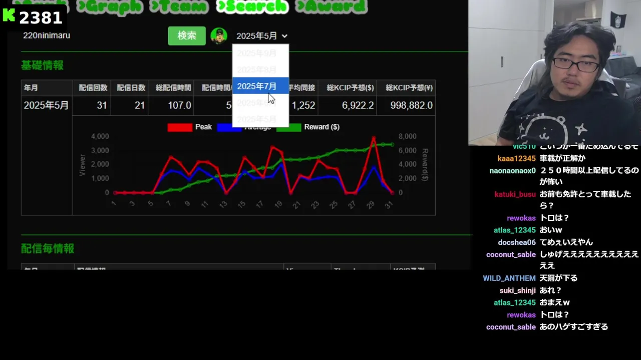Image resolution: width=641 pixels, height=360 pixels.
Task: Click chat message 天罰が下る
Action: [558, 278]
